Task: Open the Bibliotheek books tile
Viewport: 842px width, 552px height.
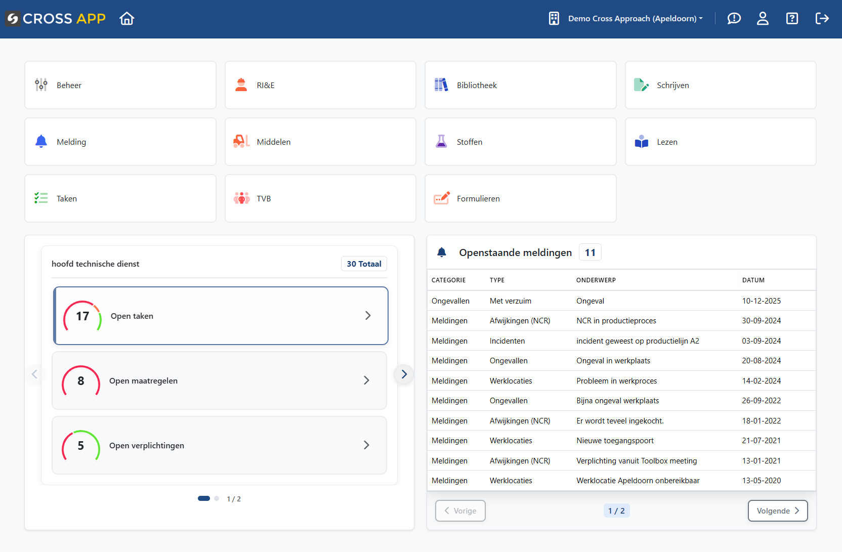Action: click(520, 85)
